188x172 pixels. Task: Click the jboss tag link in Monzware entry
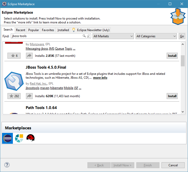44,49
